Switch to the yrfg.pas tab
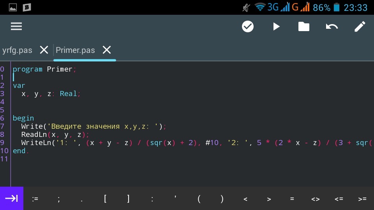Image resolution: width=374 pixels, height=210 pixels. tap(17, 50)
